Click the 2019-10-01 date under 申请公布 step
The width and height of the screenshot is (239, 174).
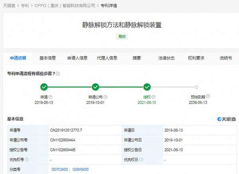tap(95, 103)
